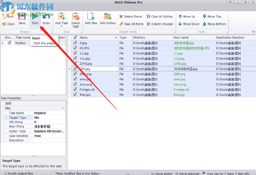This screenshot has height=175, width=256.
Task: Edit the Task Name value Replace
Action: tap(49, 113)
